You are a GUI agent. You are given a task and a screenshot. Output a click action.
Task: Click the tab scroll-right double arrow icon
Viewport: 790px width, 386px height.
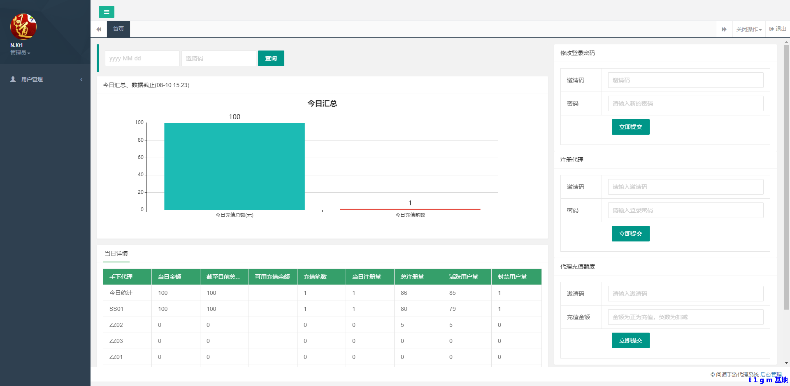[x=724, y=29]
